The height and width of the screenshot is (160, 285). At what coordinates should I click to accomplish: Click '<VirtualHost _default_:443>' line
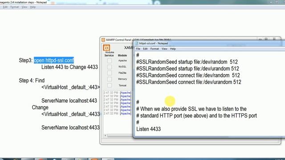70,87
